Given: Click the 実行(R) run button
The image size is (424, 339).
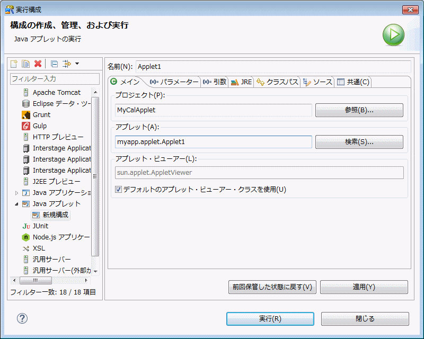Looking at the screenshot, I should pyautogui.click(x=270, y=319).
